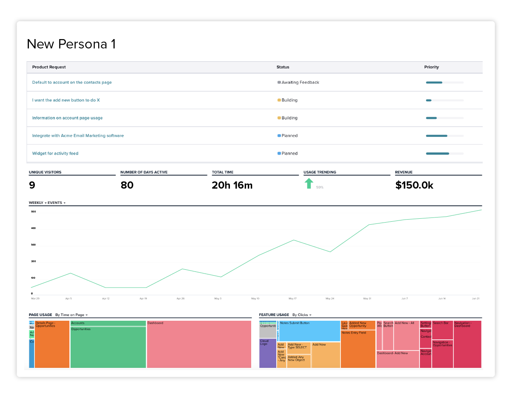Click the gray Awaiting Feedback status indicator

(279, 82)
